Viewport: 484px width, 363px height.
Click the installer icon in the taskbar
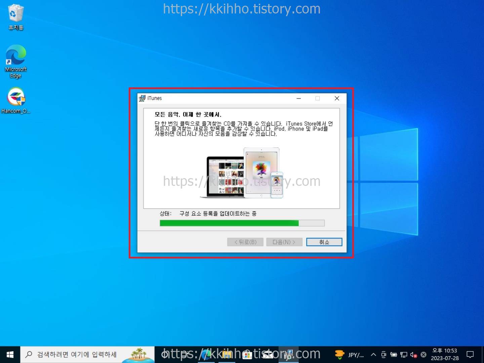pyautogui.click(x=288, y=355)
